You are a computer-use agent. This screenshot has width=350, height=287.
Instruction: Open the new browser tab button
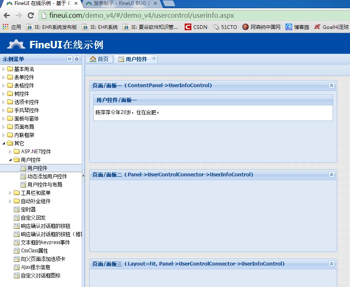coord(169,3)
